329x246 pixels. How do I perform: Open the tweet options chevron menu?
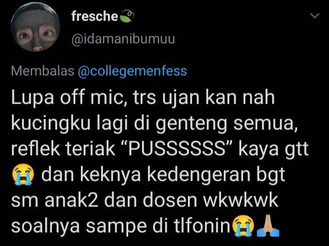[314, 16]
